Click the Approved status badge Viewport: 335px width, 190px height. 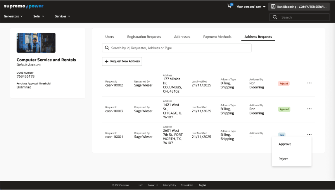(x=284, y=109)
